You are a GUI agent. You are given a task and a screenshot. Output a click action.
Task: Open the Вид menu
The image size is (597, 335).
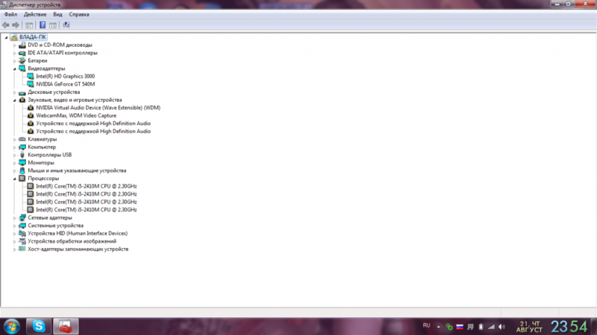[57, 14]
